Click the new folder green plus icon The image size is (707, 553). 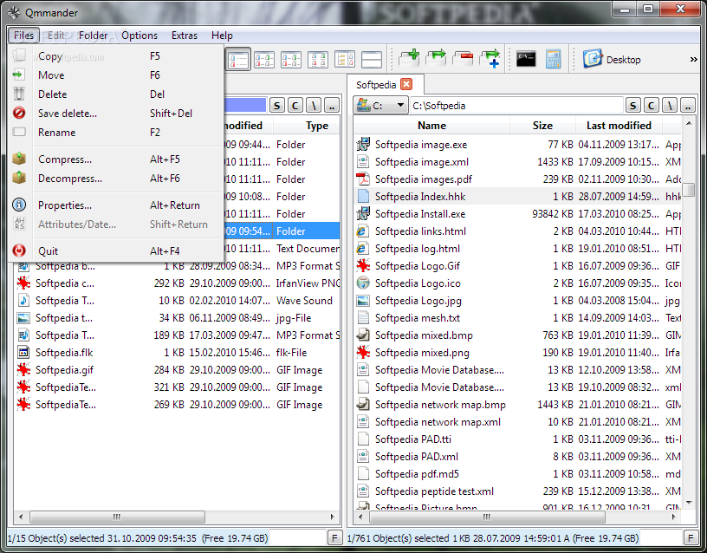click(x=409, y=59)
